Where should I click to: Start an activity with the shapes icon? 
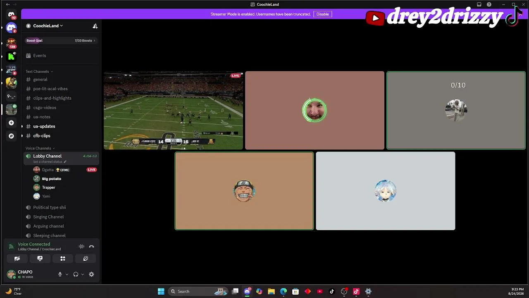63,258
